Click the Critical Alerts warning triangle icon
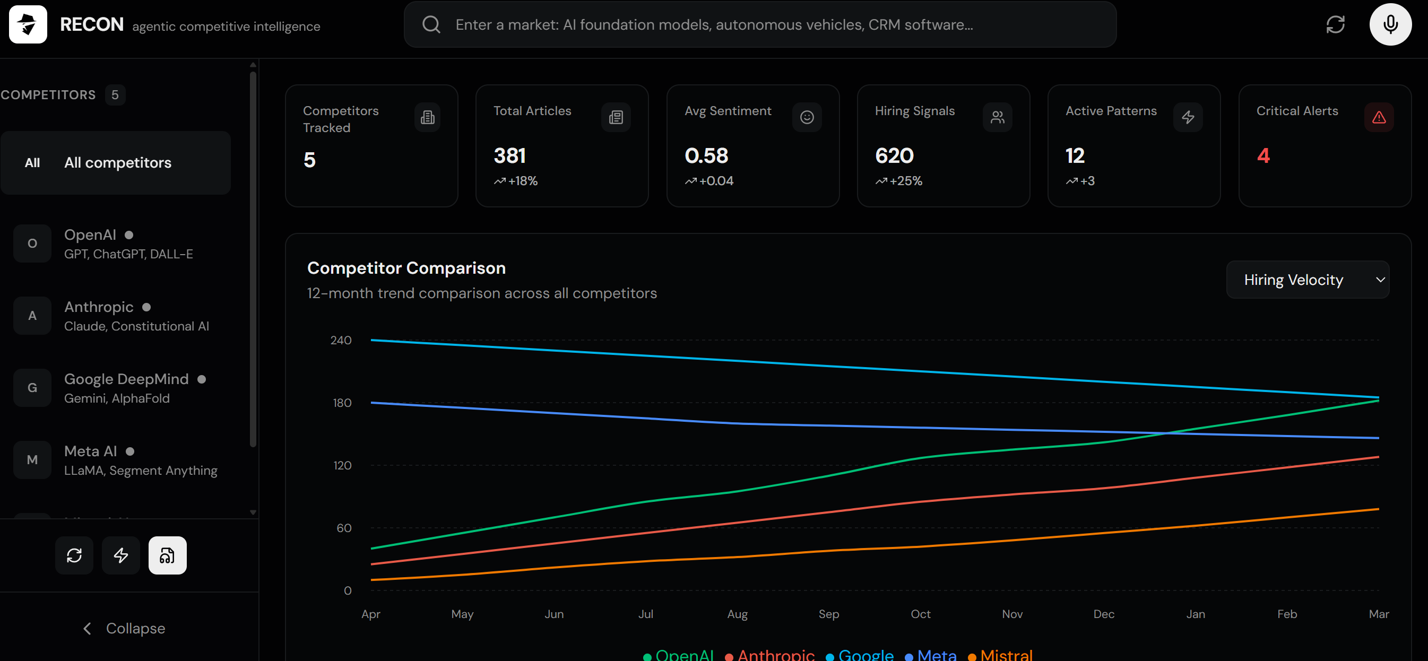Screen dimensions: 1428x661 pos(1378,117)
